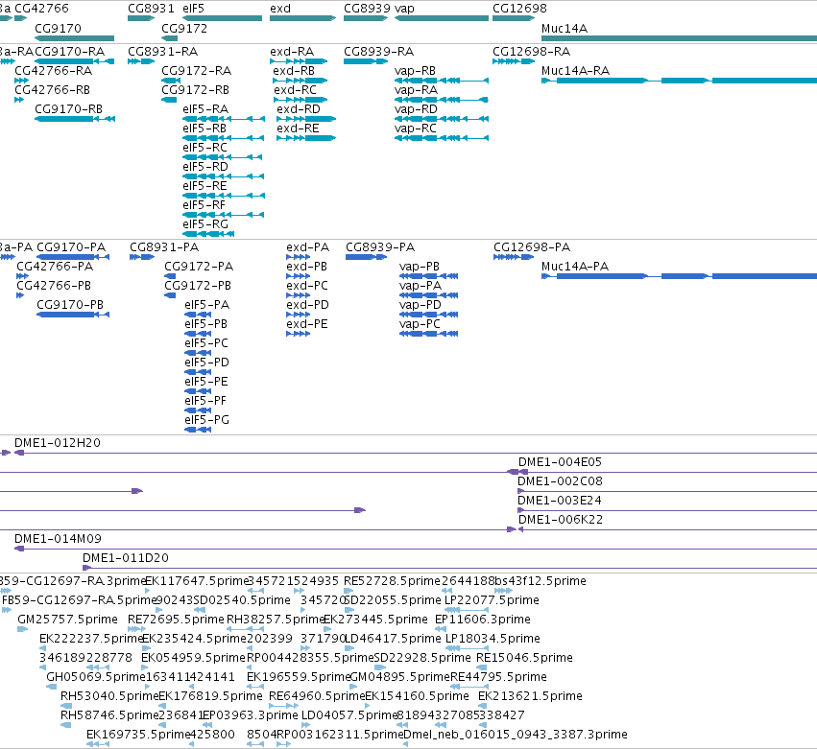
Task: Click the eIF5-PG protein label
Action: (x=206, y=420)
